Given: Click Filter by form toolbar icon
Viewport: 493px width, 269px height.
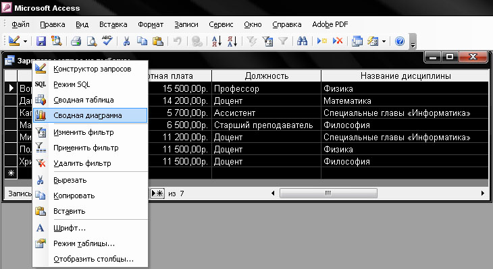Looking at the screenshot, I should coord(267,41).
